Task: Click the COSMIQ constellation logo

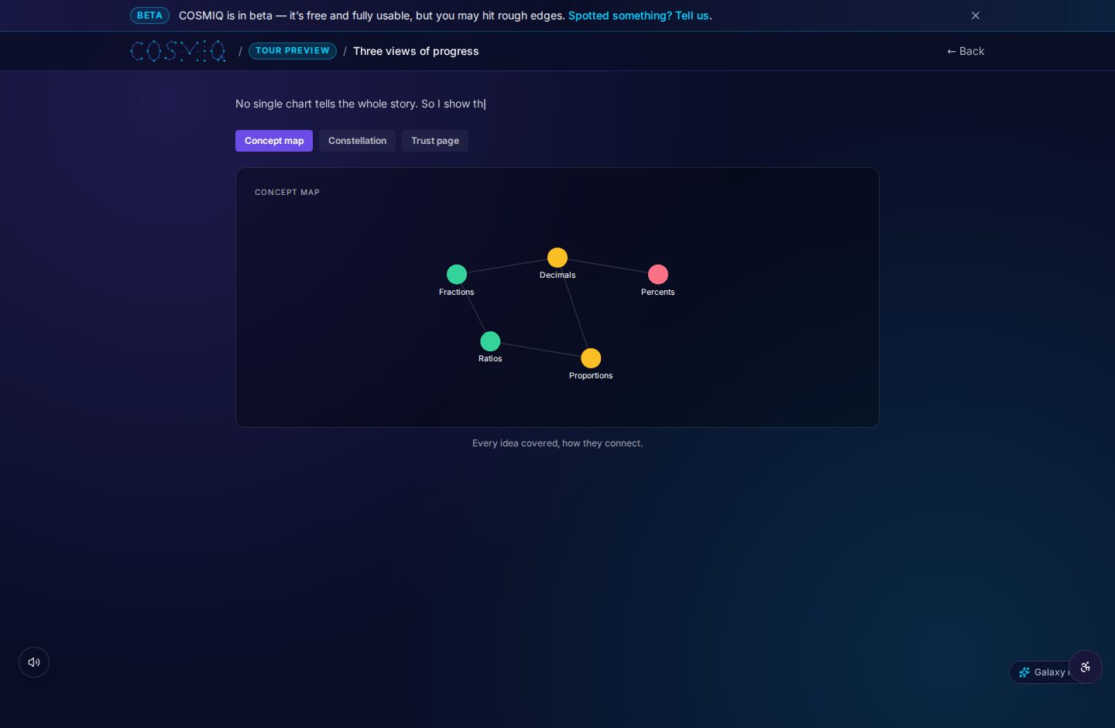Action: 178,51
